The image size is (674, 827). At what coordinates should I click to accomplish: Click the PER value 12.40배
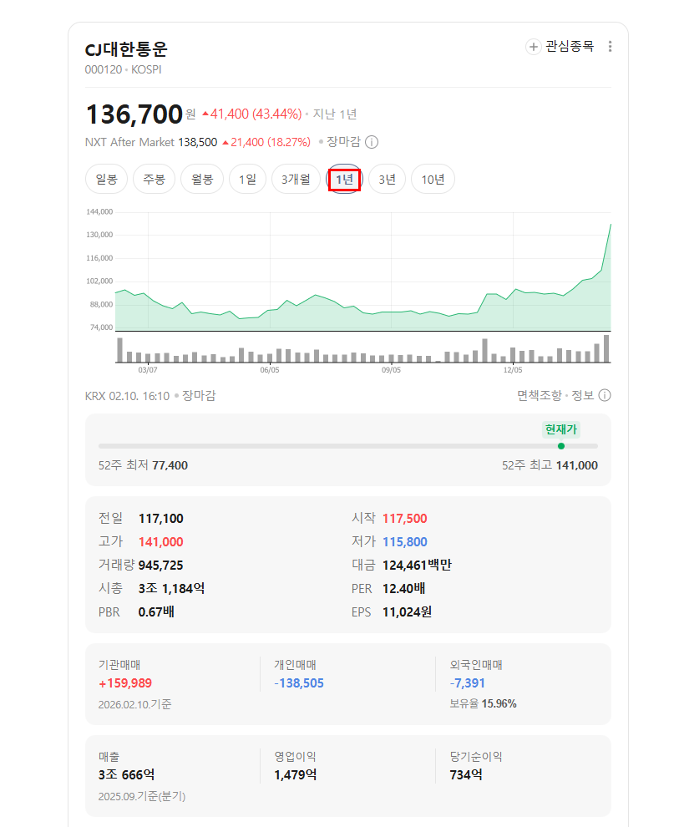[404, 589]
